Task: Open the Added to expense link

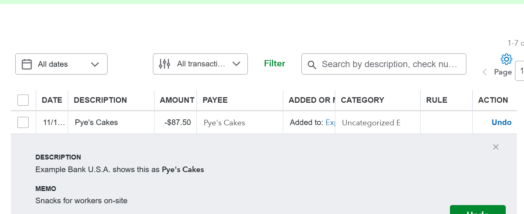Action: point(330,122)
